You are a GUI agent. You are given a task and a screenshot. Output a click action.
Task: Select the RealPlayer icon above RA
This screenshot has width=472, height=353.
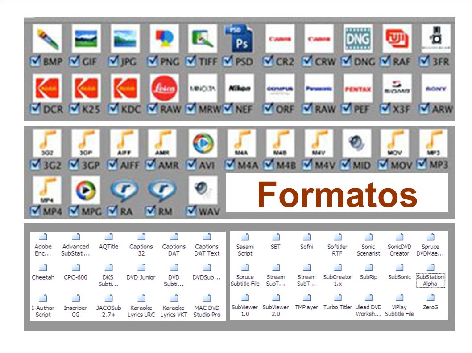[124, 190]
